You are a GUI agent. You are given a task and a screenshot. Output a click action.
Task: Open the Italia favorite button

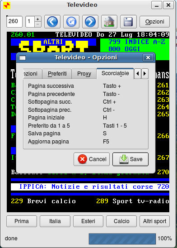point(55,221)
